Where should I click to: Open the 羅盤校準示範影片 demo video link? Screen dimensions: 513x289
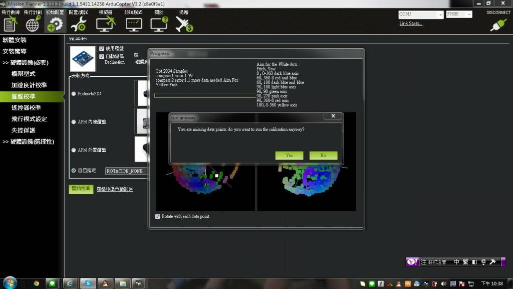pos(115,189)
